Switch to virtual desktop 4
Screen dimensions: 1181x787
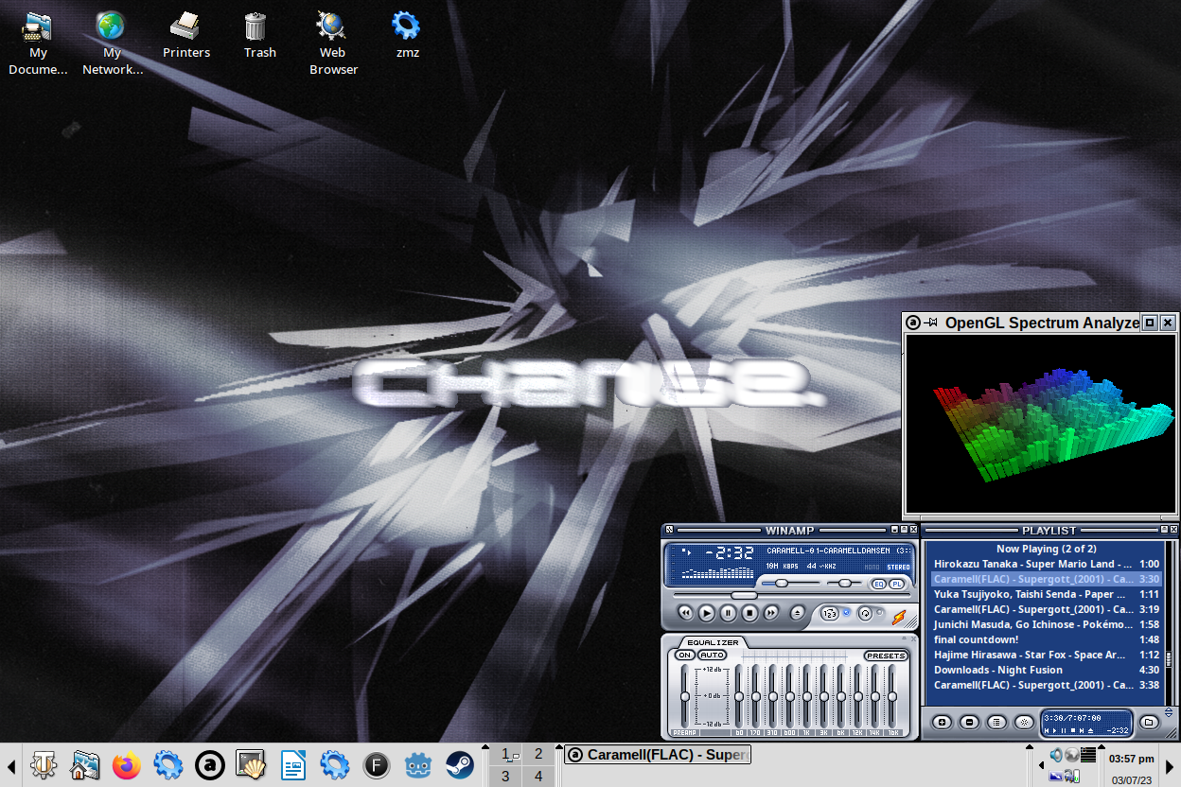538,776
